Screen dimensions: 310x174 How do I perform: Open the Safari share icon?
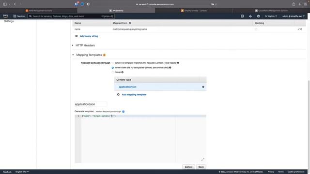tap(294, 4)
